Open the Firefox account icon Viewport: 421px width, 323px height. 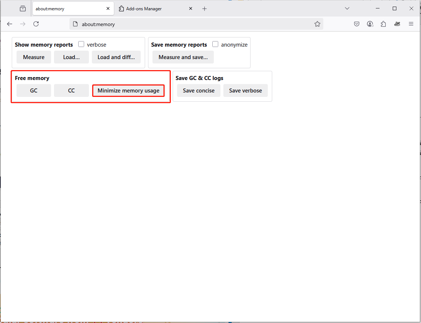pos(370,24)
